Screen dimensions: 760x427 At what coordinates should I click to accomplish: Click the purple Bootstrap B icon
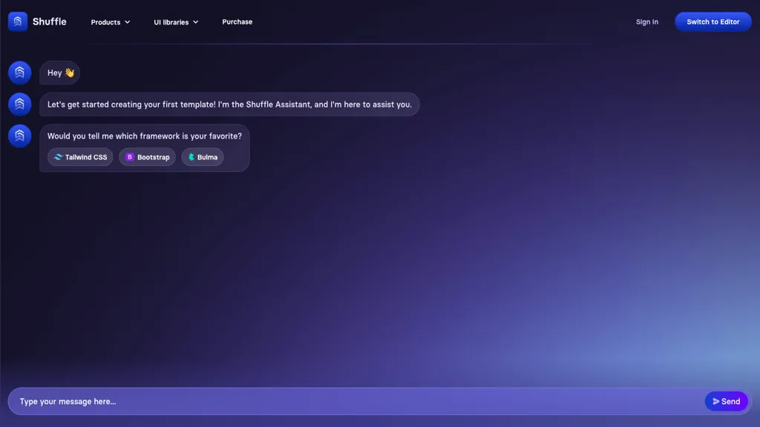tap(129, 157)
